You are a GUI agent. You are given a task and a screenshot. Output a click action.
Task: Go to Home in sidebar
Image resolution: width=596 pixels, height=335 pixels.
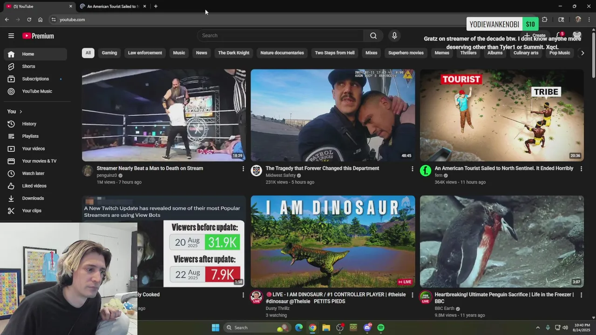[35, 54]
